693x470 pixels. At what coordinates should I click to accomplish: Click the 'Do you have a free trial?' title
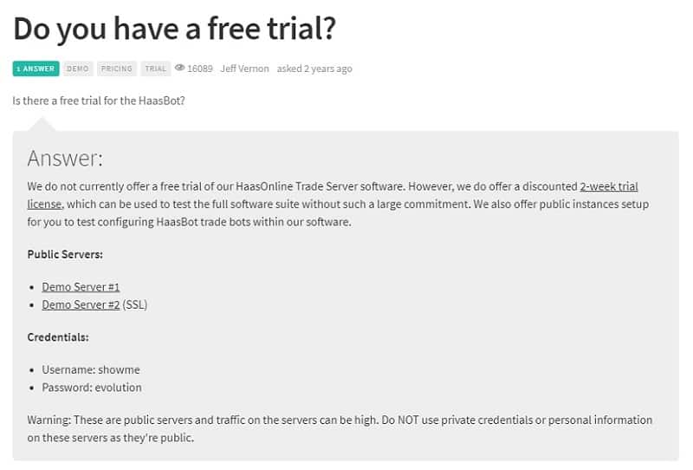175,29
